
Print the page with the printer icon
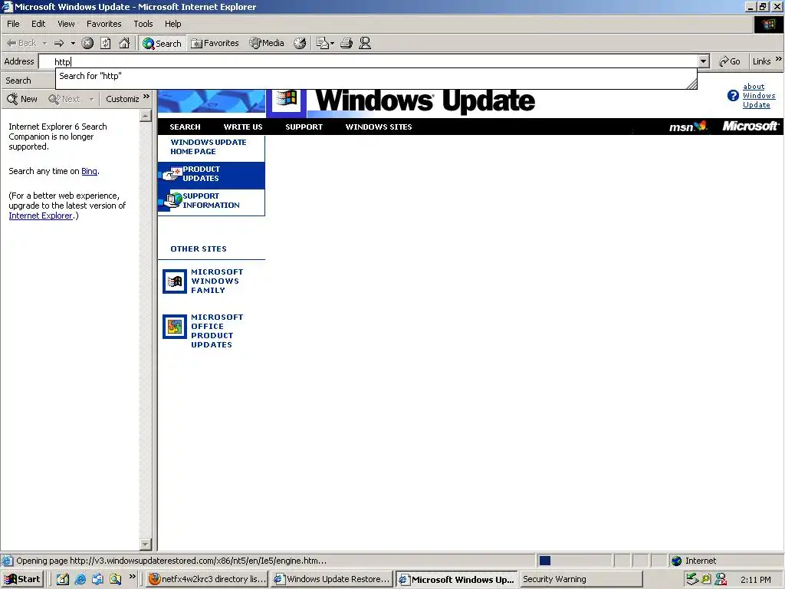[347, 43]
